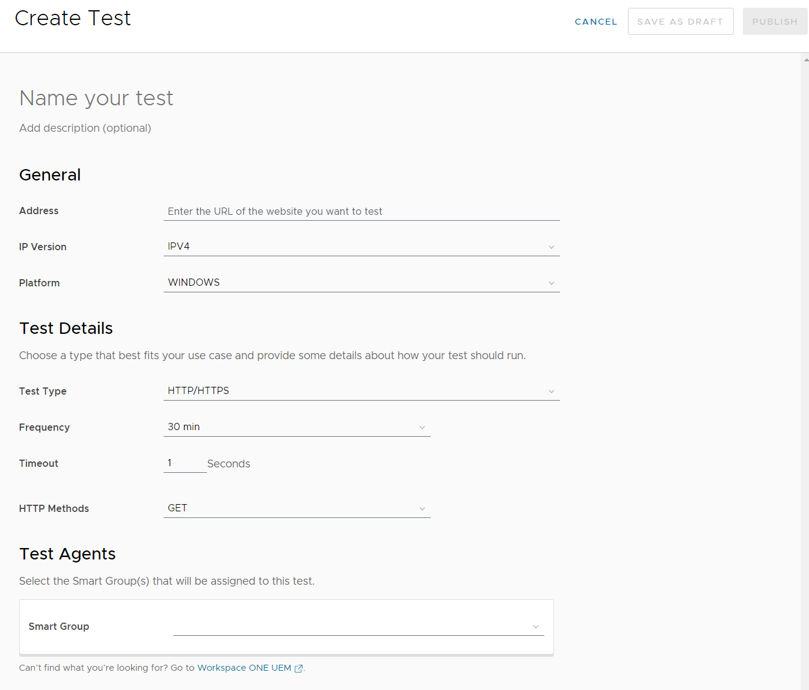Click the Test Type label
Screen dimensions: 809x690
[43, 392]
